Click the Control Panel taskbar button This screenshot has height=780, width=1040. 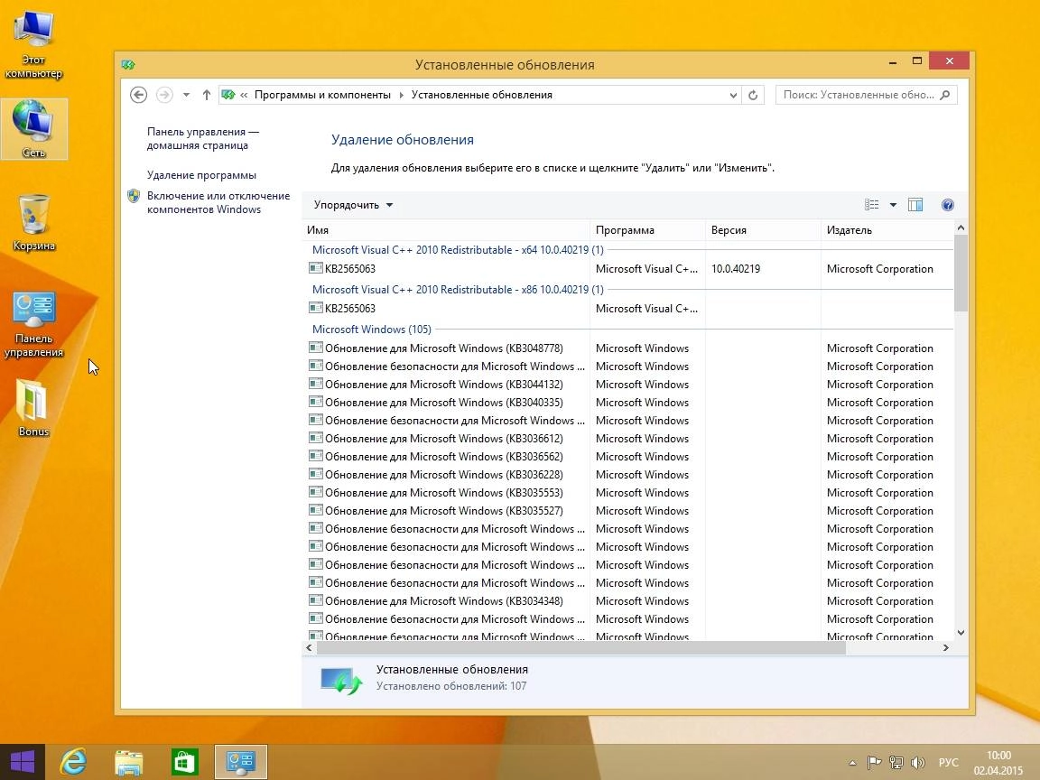point(241,762)
